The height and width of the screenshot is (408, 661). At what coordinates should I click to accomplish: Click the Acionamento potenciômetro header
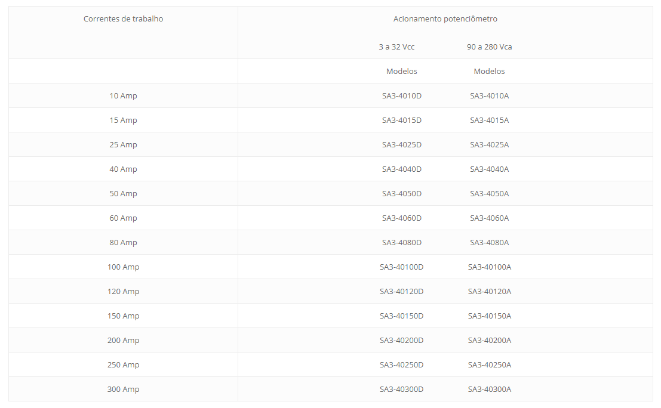(x=445, y=19)
